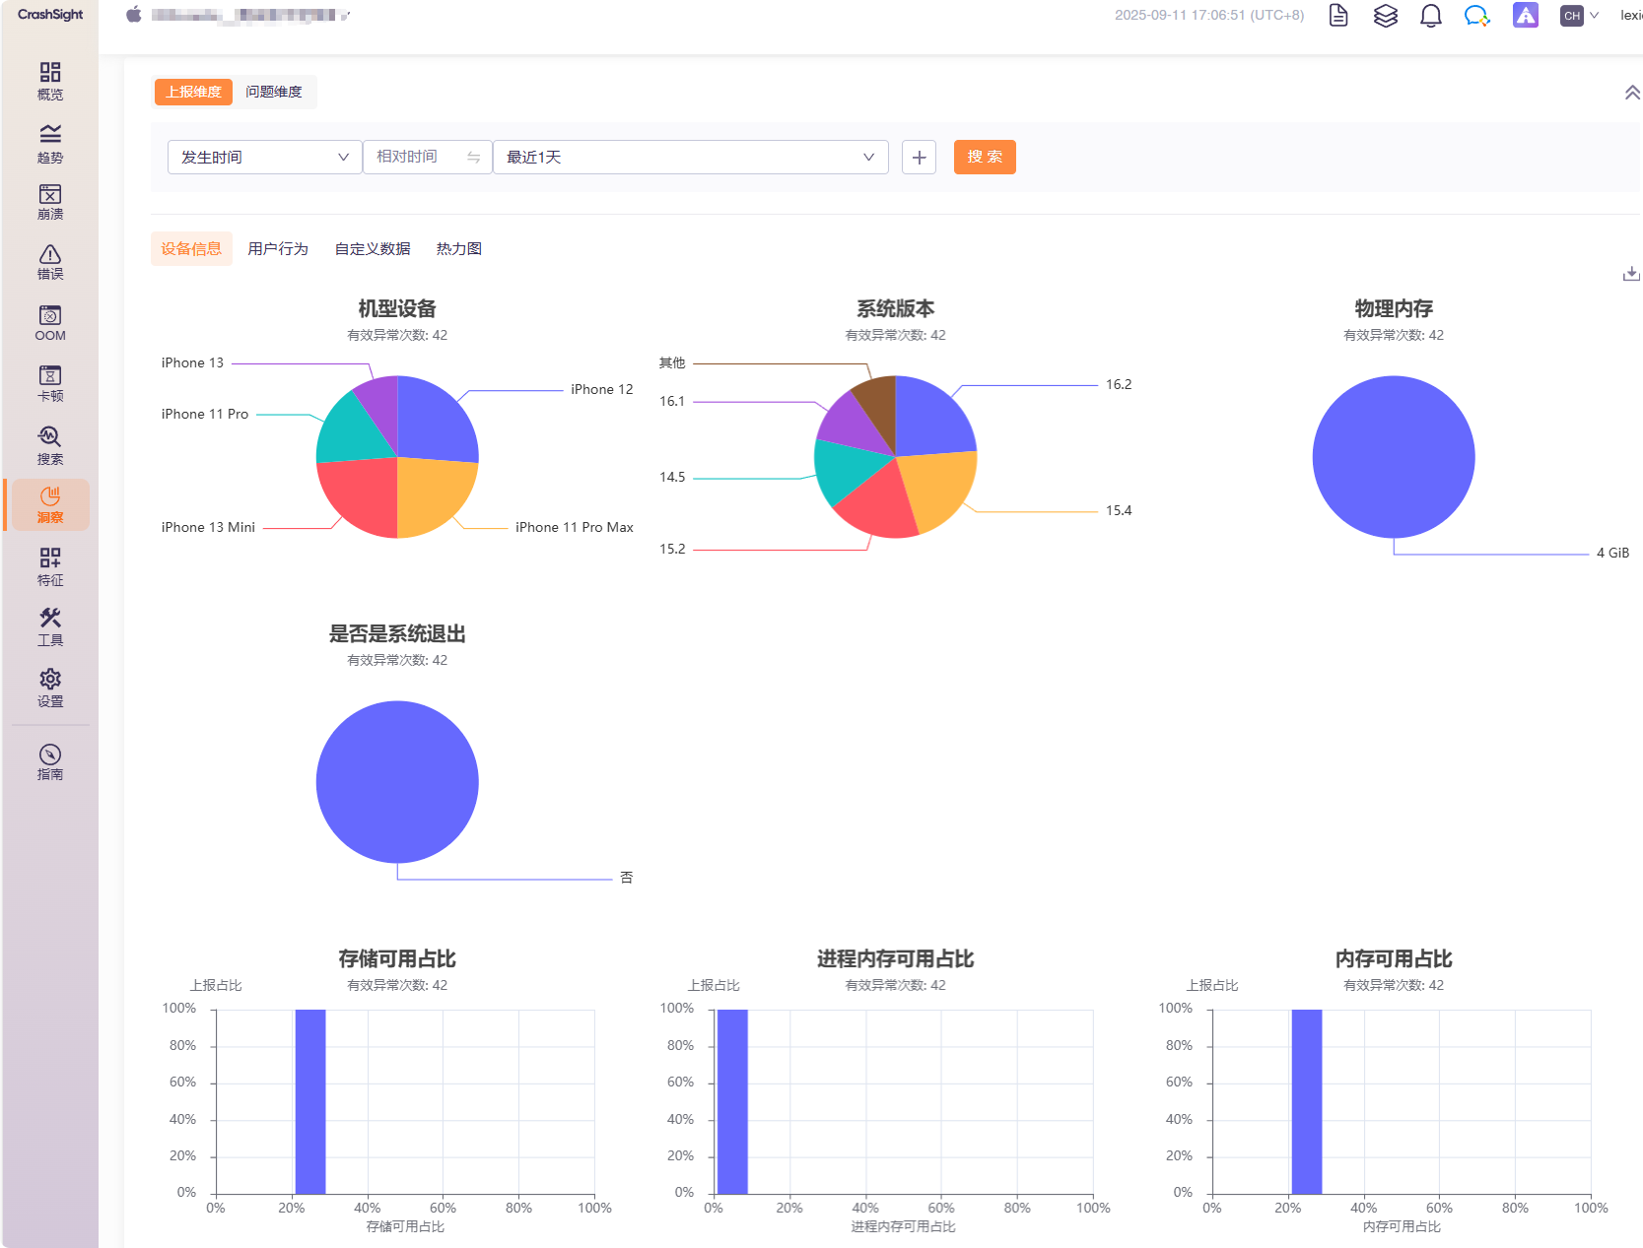Toggle 相对时间 time mode switch
The image size is (1643, 1248).
pos(473,158)
